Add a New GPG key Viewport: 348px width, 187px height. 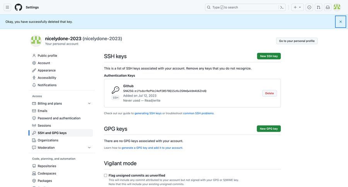point(269,129)
